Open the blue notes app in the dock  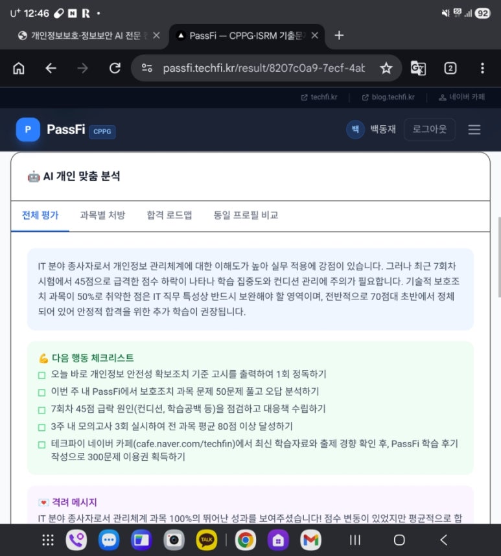click(x=141, y=540)
